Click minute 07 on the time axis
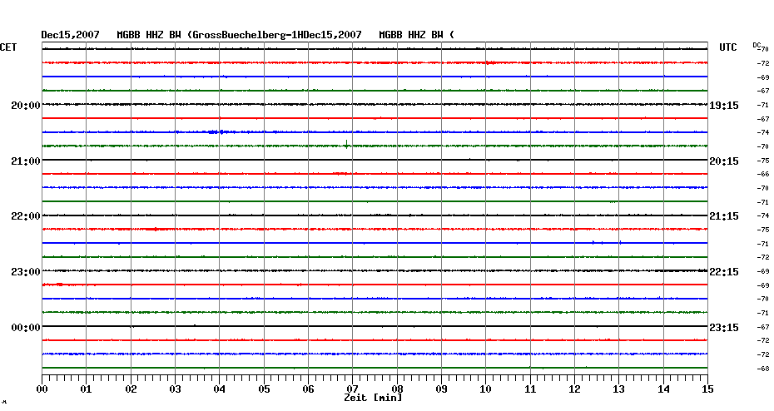Screen dimensions: 774x411 click(x=352, y=389)
